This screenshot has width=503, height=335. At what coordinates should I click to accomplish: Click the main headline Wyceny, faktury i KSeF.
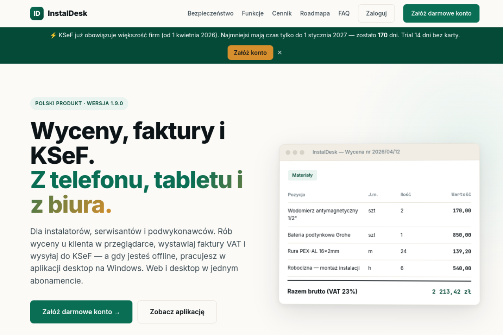pos(128,143)
